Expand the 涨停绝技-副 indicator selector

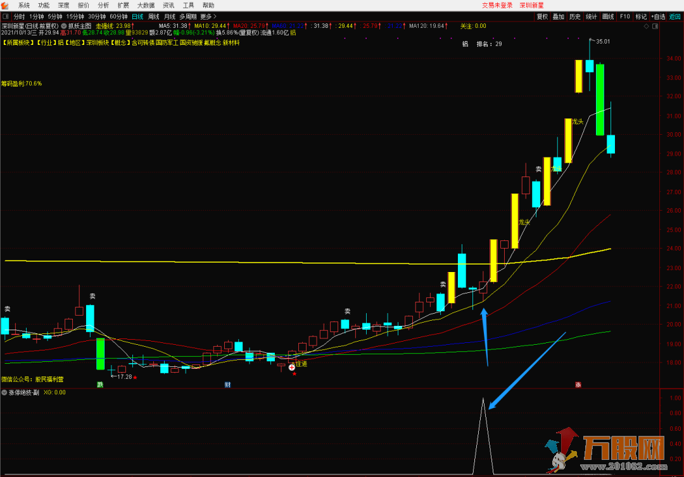[x=4, y=392]
